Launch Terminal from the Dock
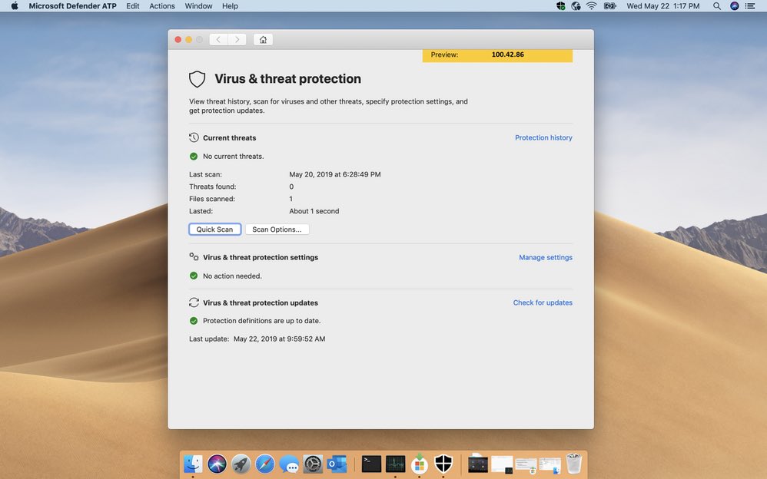 click(x=371, y=463)
